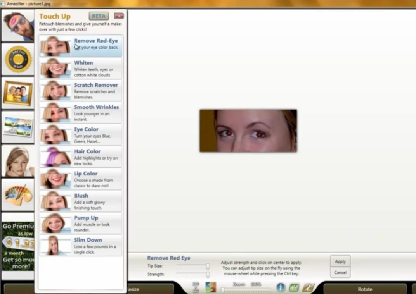Adjust the Zoom slider

(x=246, y=289)
